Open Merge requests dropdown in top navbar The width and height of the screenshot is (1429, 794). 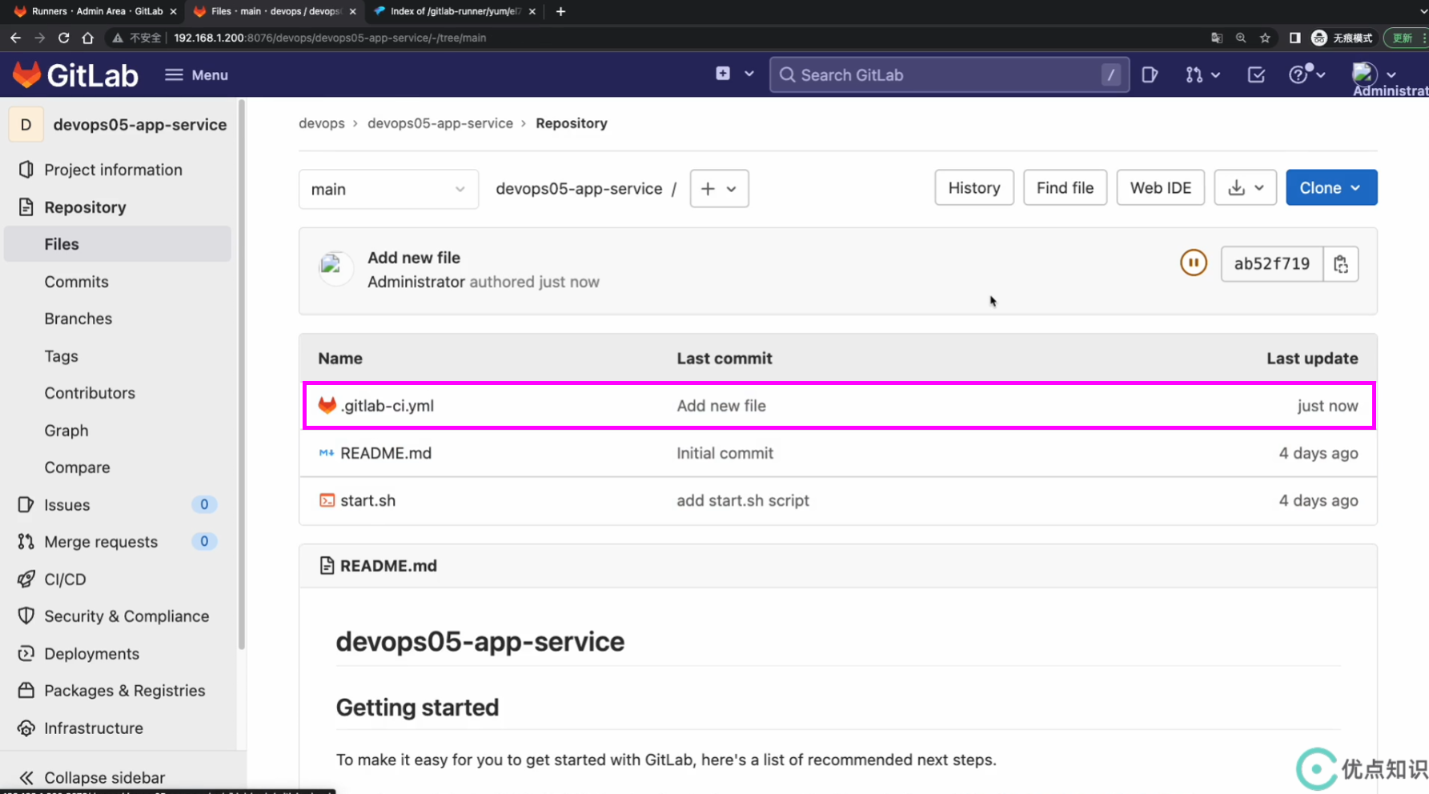[1202, 74]
